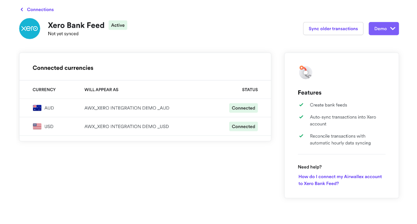Click the WILL APPEAR AS column header
The image size is (417, 224).
101,90
